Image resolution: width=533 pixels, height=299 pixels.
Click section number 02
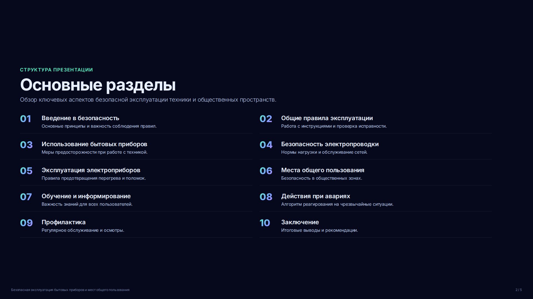[266, 119]
